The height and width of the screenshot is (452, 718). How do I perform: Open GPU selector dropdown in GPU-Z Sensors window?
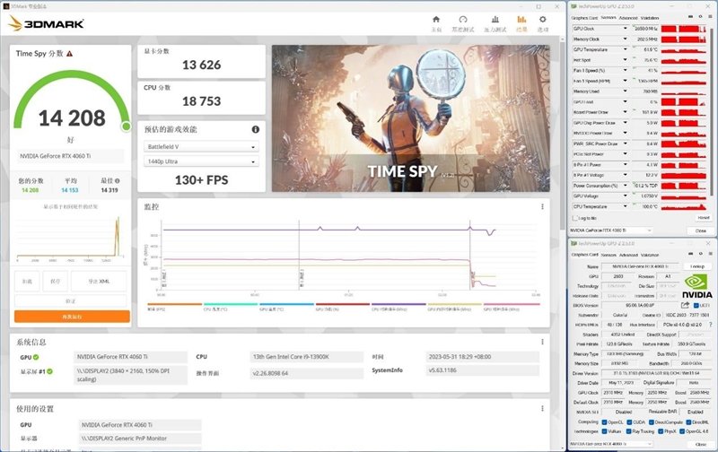611,230
